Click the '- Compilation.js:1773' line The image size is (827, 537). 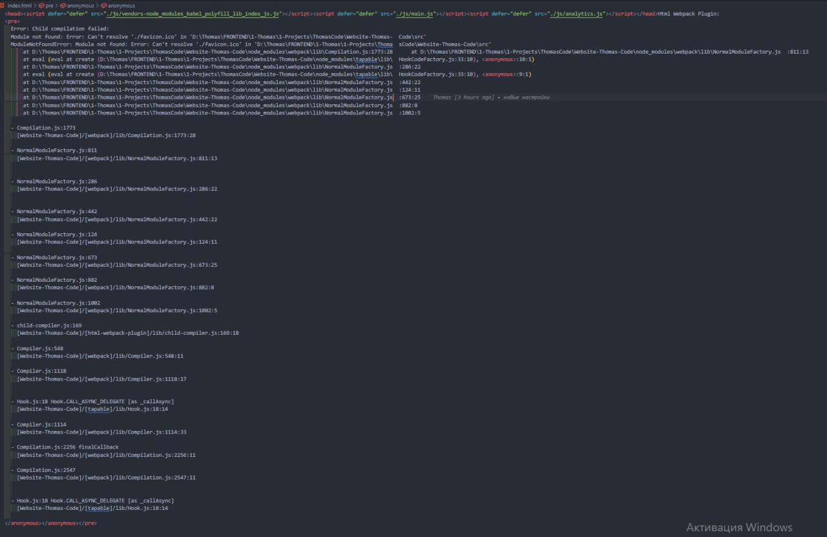click(x=43, y=128)
